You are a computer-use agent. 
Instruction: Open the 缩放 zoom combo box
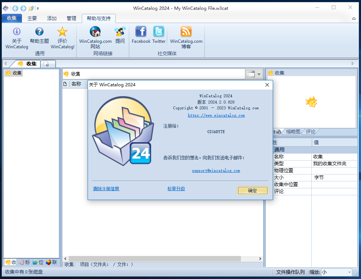point(349,272)
